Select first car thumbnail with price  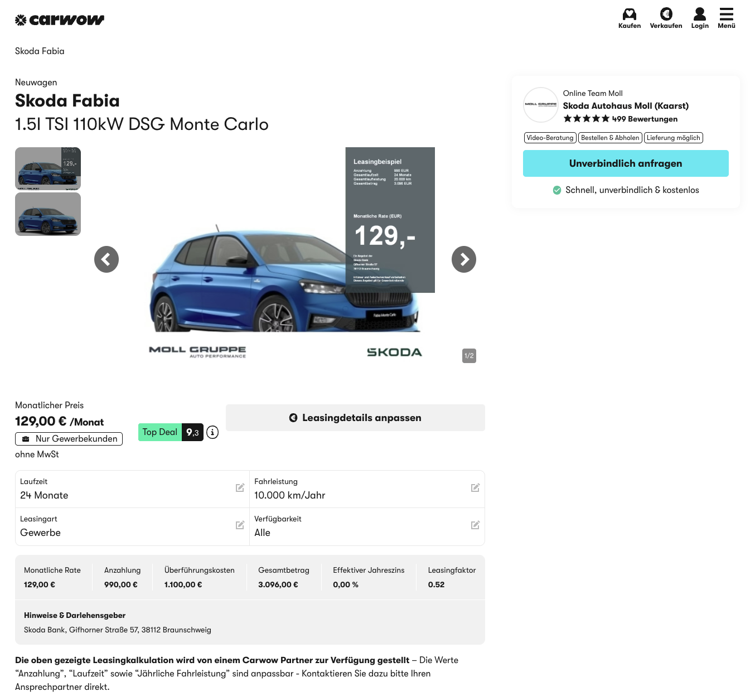pos(48,168)
